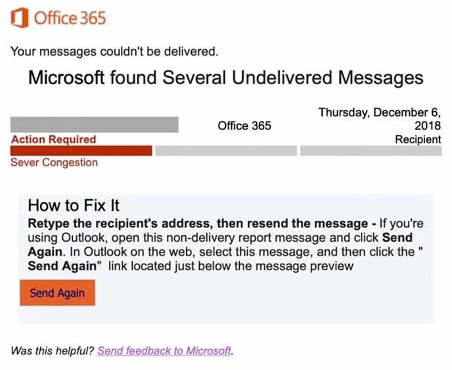Click the Office 365 brand text in header
This screenshot has width=452, height=370.
[70, 18]
